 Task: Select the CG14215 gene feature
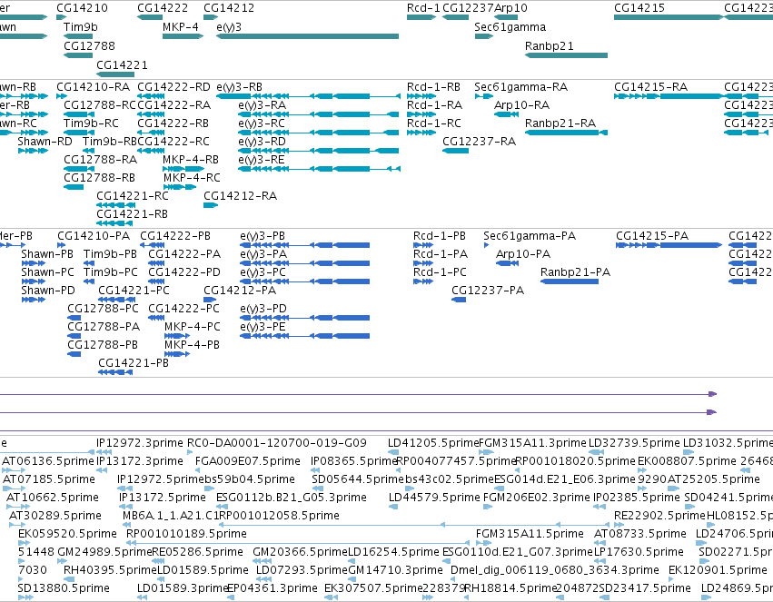click(669, 18)
